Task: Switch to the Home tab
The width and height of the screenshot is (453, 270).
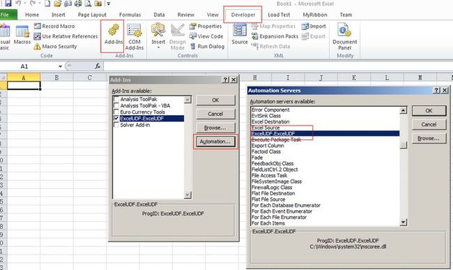Action: 32,15
